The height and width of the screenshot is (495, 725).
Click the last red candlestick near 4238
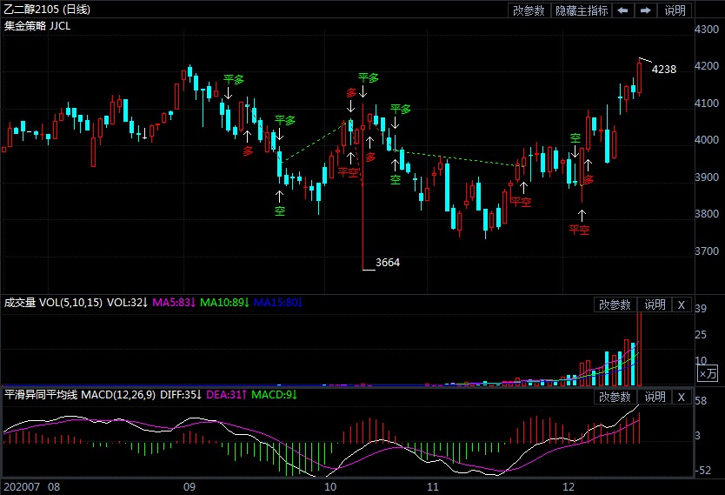(639, 77)
